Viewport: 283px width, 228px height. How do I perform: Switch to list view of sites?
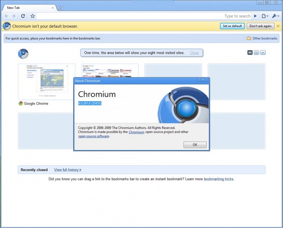256,52
